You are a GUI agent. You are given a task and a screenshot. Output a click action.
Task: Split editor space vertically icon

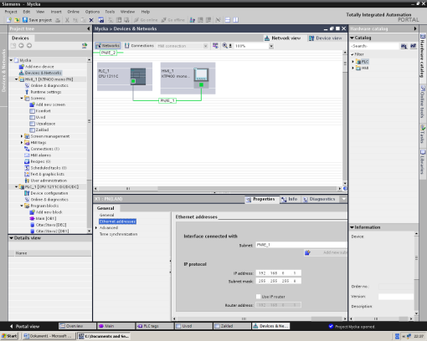click(x=235, y=20)
